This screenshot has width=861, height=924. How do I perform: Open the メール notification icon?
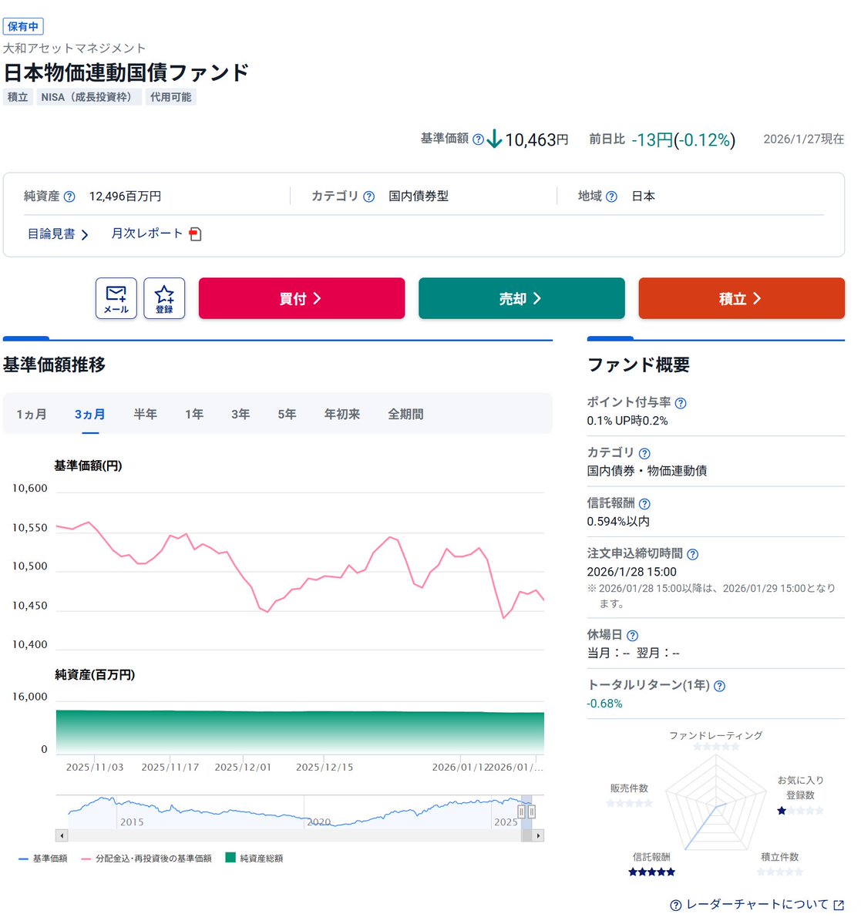pos(116,297)
